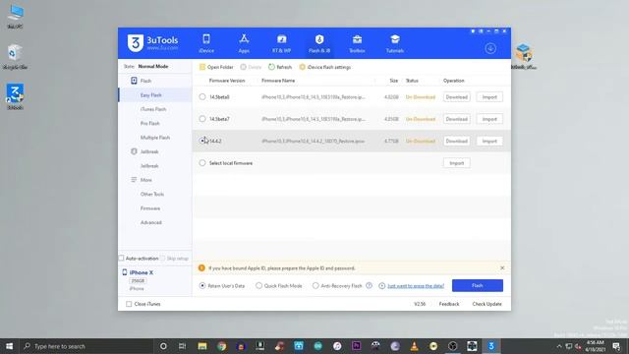Toggle the Close iTunes checkbox
The height and width of the screenshot is (354, 629).
click(x=129, y=304)
